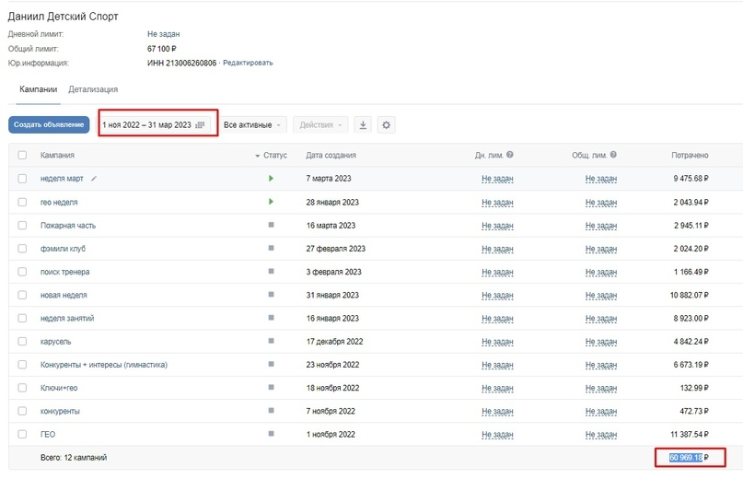Sort by Дн. лим. column header
Viewport: 743px width, 479px height.
click(489, 155)
